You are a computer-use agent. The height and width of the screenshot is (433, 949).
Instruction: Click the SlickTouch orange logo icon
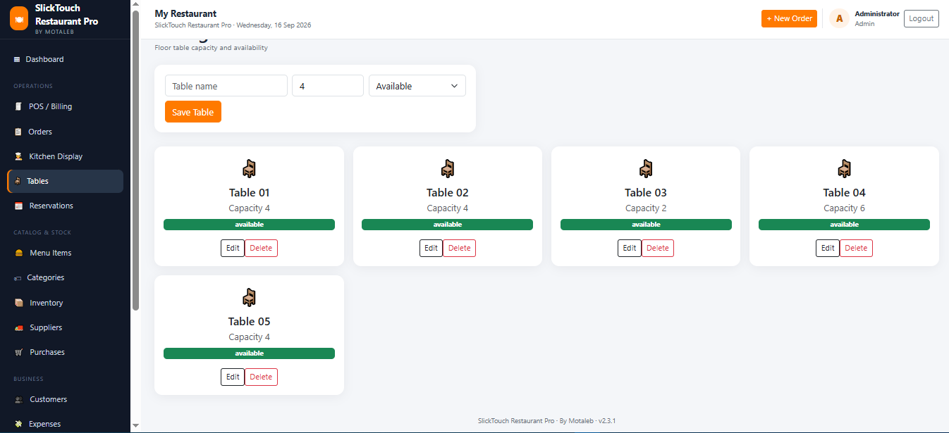[19, 18]
